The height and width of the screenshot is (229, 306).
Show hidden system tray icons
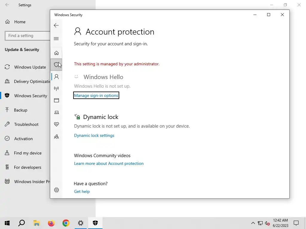coord(253,223)
